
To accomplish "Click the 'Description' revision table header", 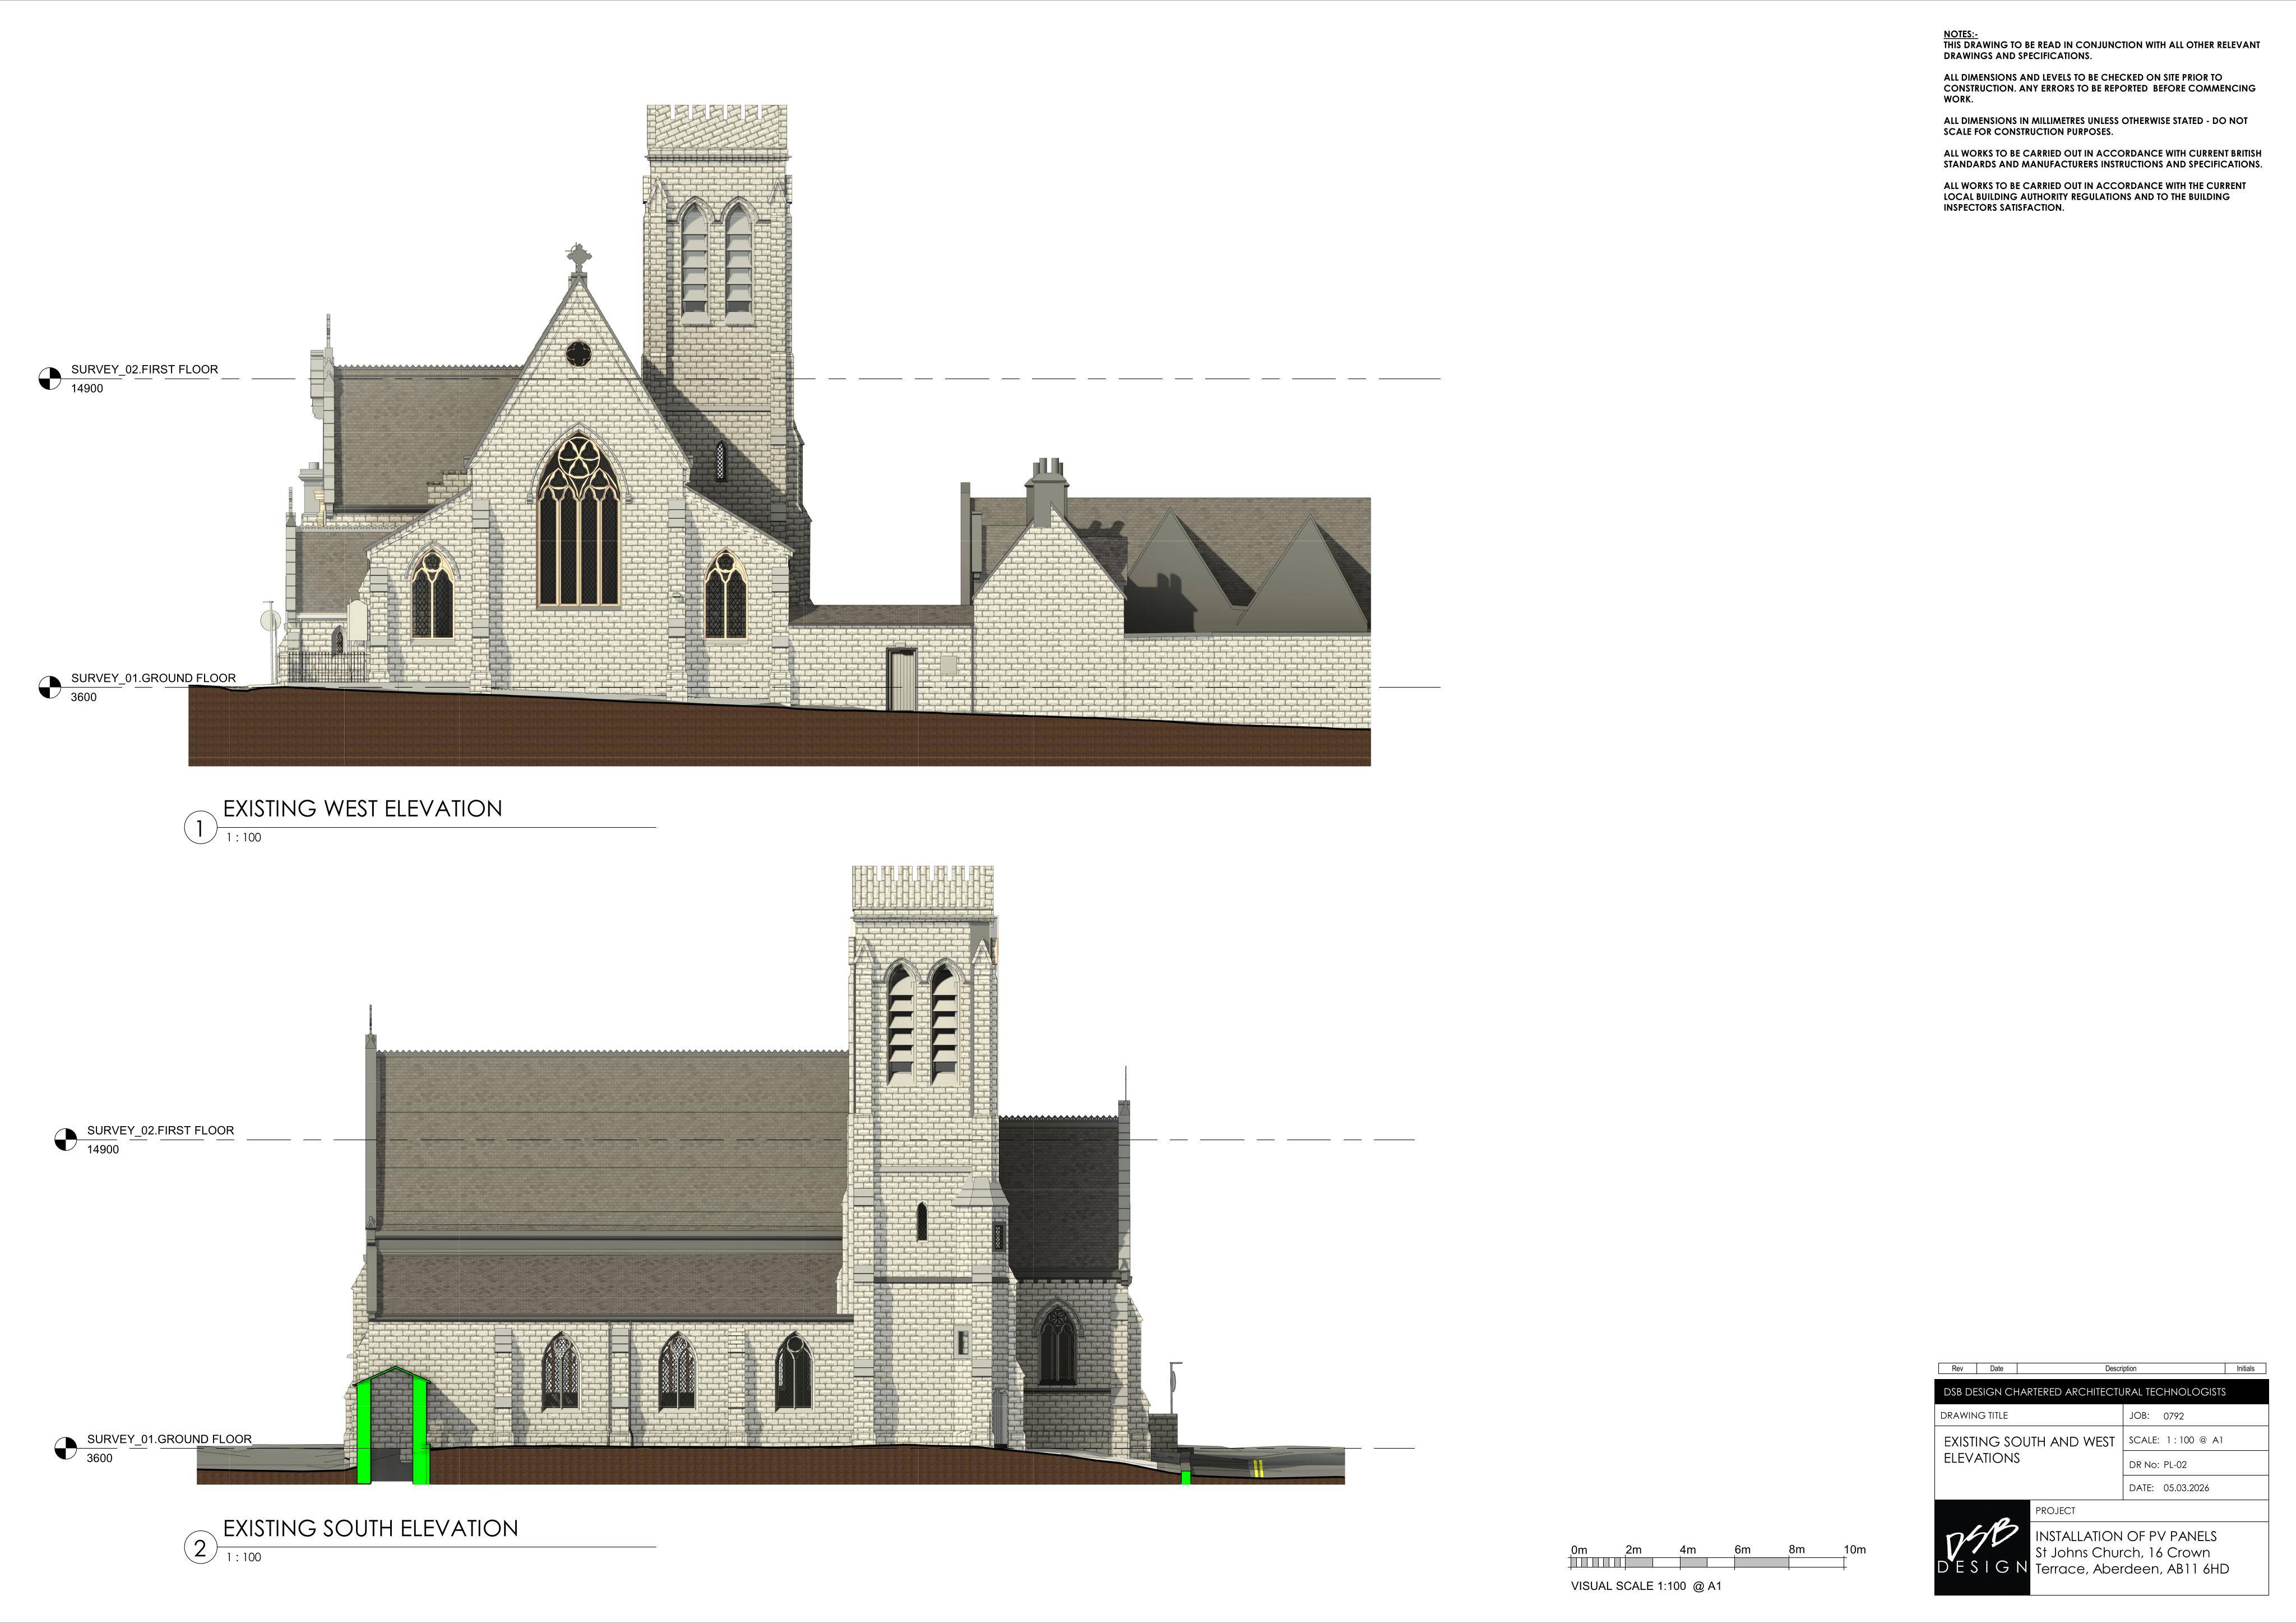I will (x=2120, y=1369).
